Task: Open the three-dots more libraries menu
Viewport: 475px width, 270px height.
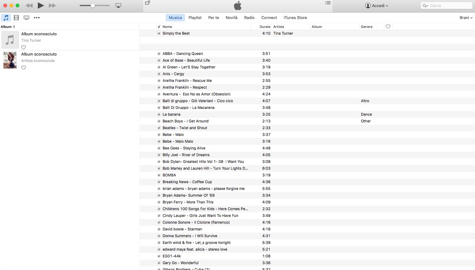Action: point(37,17)
